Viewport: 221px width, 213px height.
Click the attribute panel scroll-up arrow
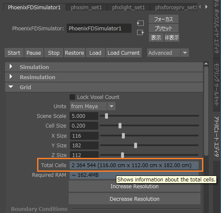tap(206, 64)
